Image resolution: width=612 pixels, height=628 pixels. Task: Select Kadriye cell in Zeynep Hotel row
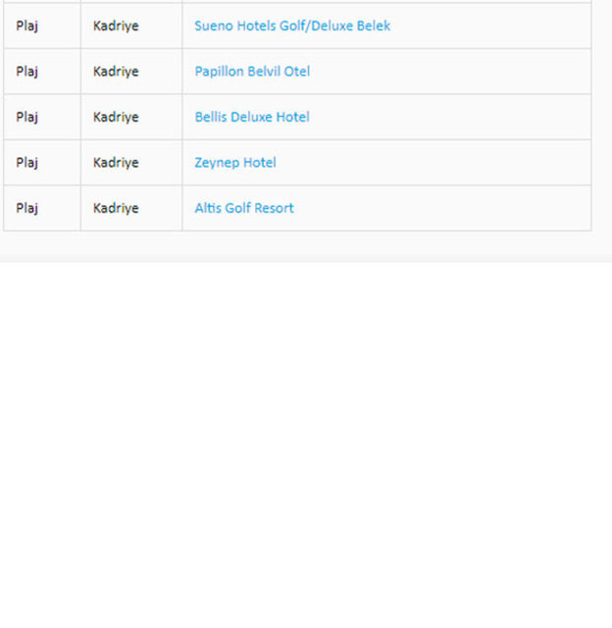tap(116, 163)
